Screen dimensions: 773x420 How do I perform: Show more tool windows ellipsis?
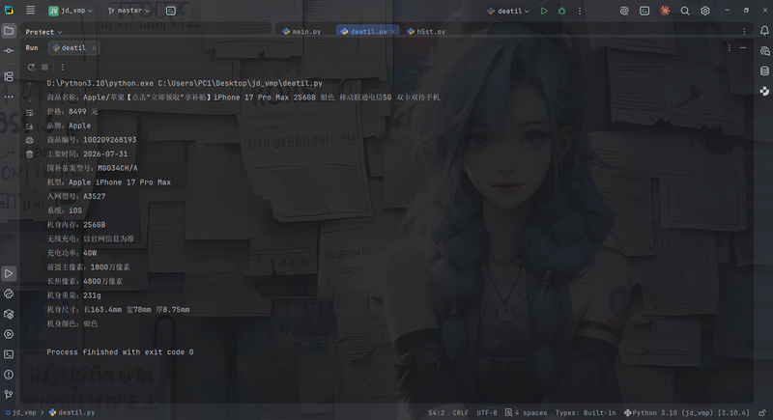9,97
